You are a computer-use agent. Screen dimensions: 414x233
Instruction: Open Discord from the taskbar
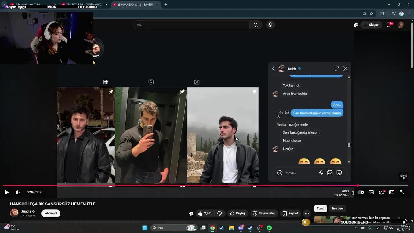(x=241, y=228)
